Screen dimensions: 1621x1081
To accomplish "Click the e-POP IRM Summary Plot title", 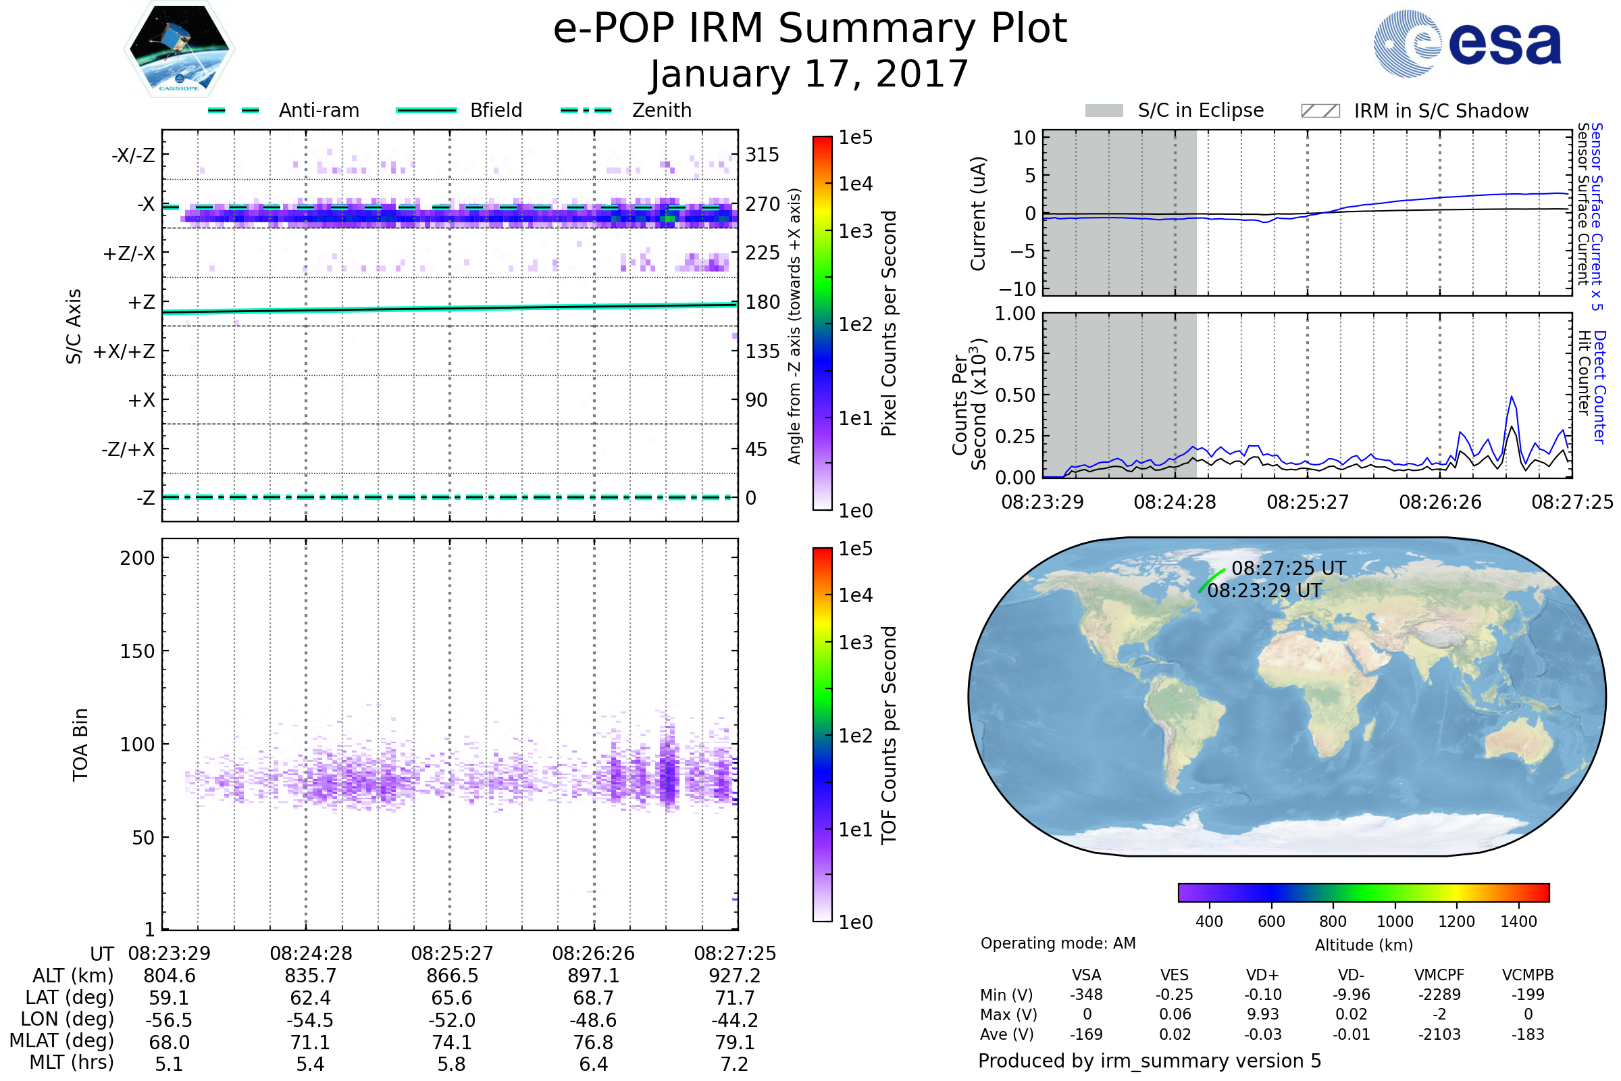I will click(810, 29).
